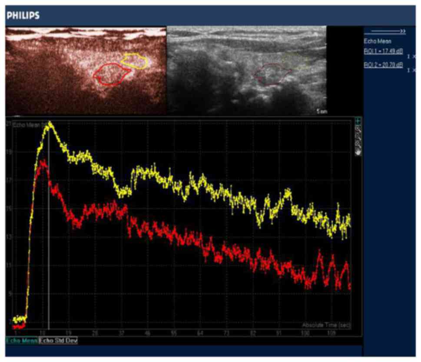Click the ROI 1 = 17.49 dB link

383,51
